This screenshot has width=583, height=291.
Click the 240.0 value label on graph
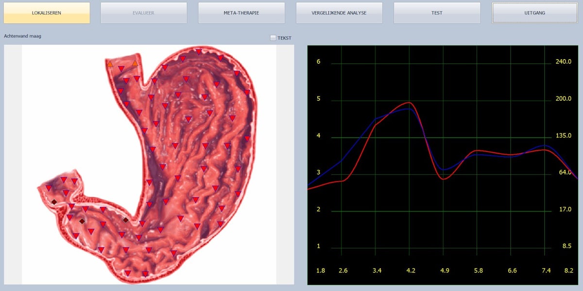click(x=564, y=62)
